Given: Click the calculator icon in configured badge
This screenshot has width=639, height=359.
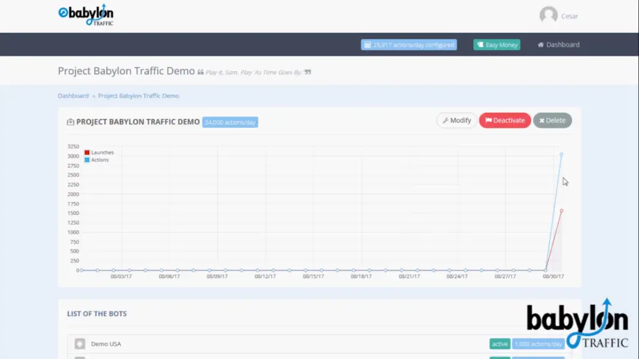Looking at the screenshot, I should (368, 45).
